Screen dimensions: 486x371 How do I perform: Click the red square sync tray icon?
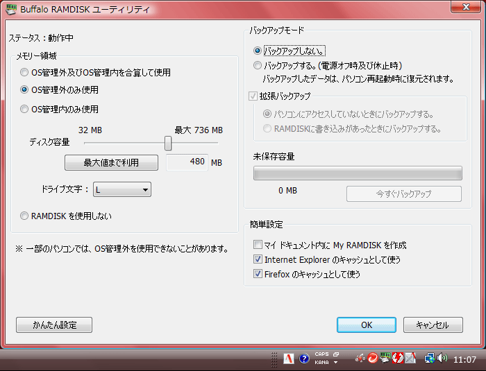[398, 359]
